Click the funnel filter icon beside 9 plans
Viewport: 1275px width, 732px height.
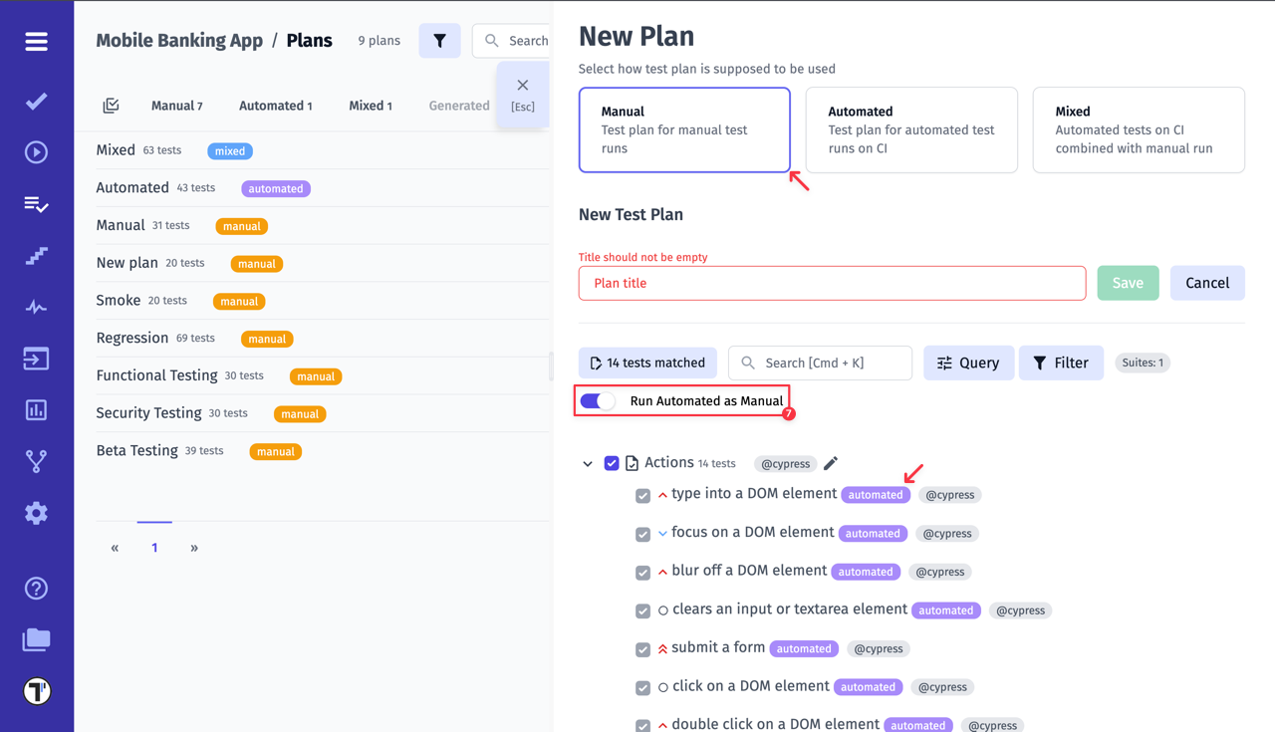439,41
